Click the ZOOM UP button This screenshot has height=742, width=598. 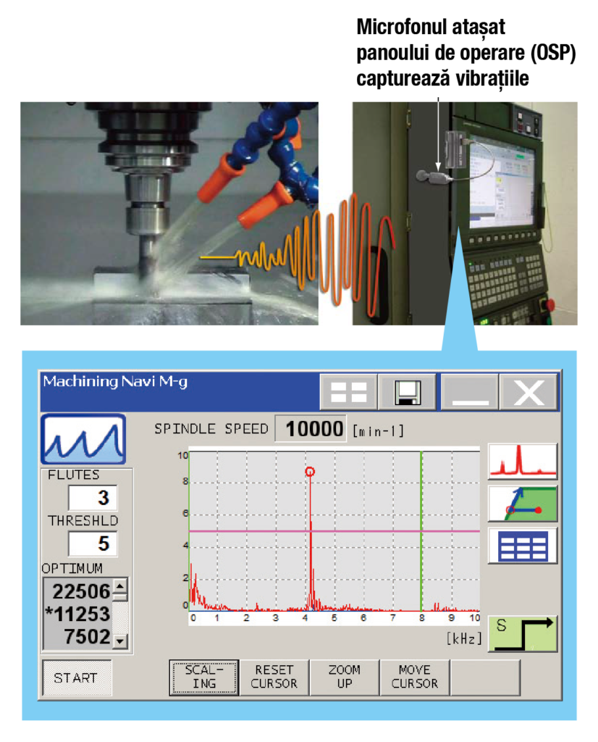tap(344, 677)
